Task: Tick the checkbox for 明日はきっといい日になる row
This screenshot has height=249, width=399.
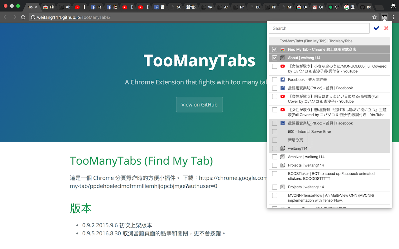Action: (275, 96)
